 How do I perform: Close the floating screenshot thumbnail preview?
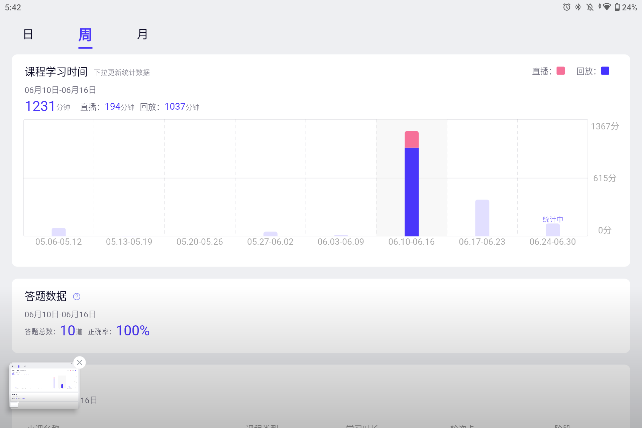[80, 362]
